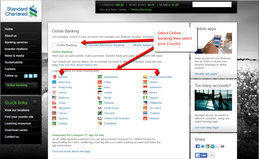
Task: Select the India flag icon
Action: point(99,87)
